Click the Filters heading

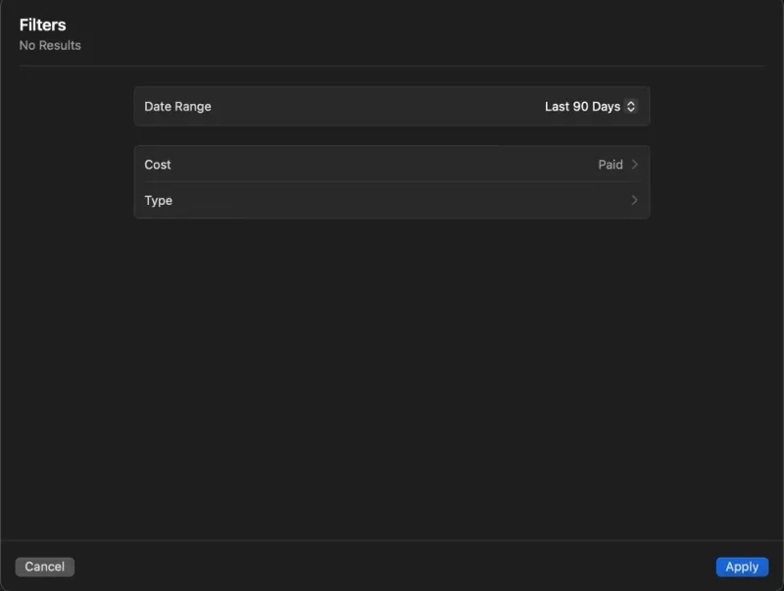coord(42,25)
